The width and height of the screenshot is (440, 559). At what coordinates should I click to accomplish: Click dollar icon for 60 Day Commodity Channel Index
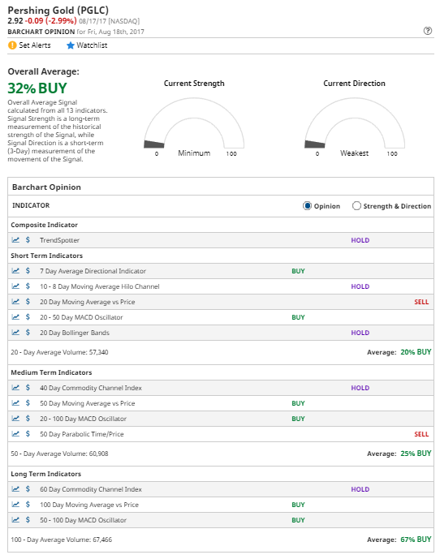(28, 489)
